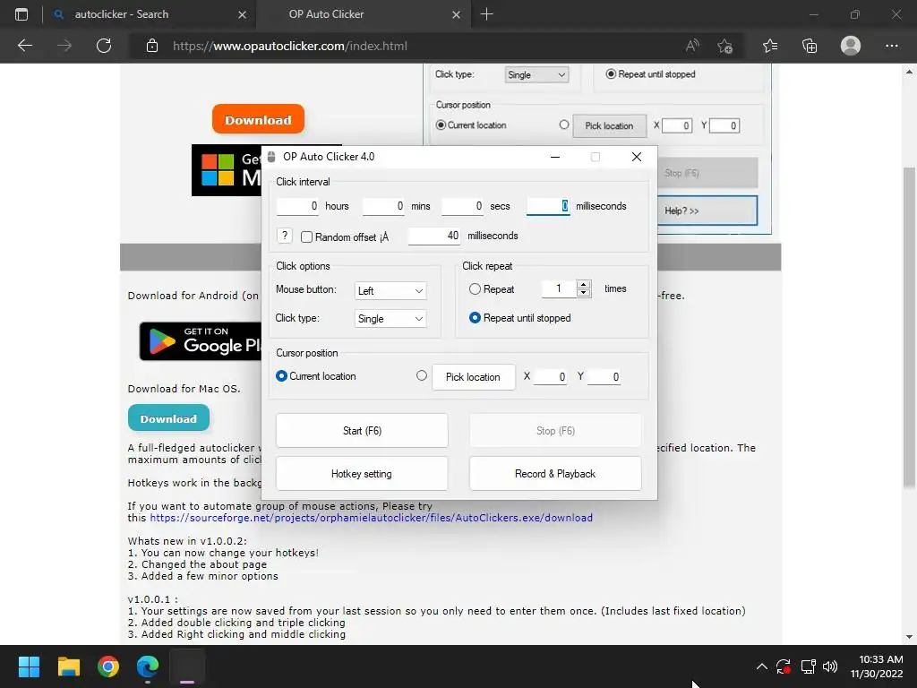Close the OP Auto Clicker browser tab
The width and height of the screenshot is (917, 688).
click(x=456, y=14)
